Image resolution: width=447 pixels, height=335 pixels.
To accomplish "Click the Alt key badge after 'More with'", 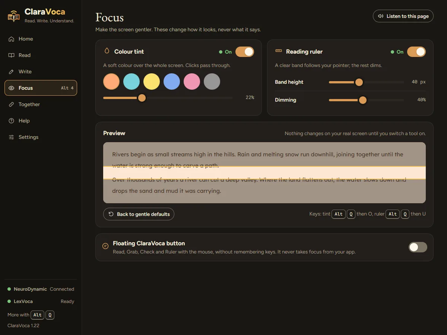I will coord(37,315).
